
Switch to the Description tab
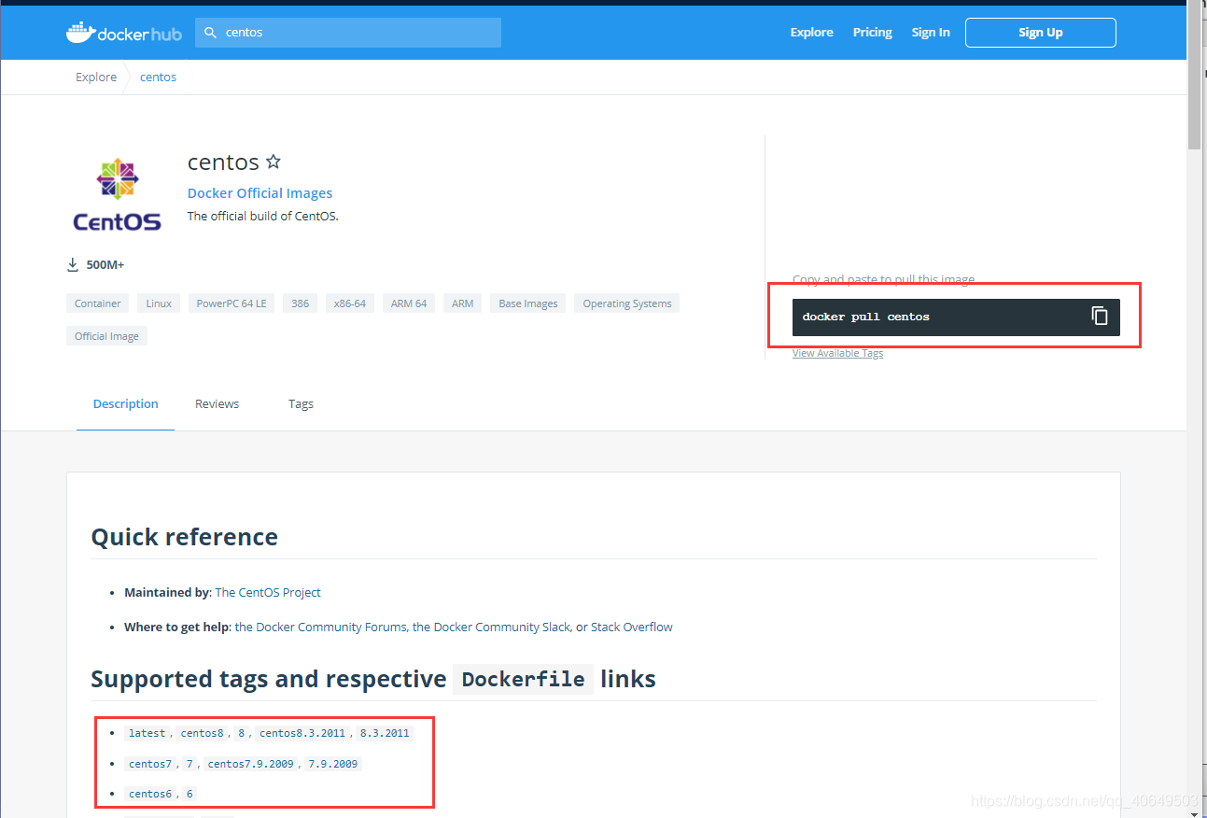coord(125,403)
